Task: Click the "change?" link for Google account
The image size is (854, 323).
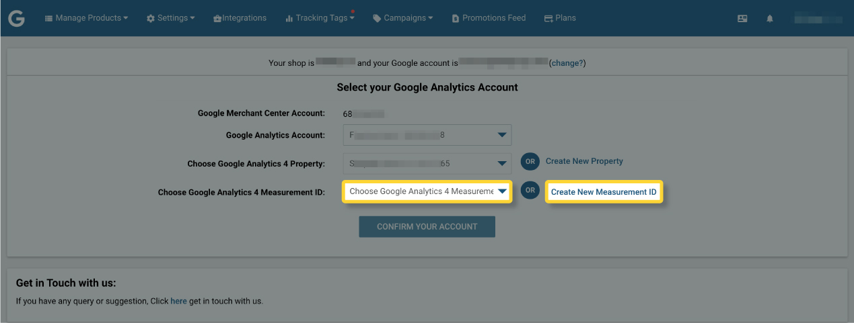Action: 568,63
